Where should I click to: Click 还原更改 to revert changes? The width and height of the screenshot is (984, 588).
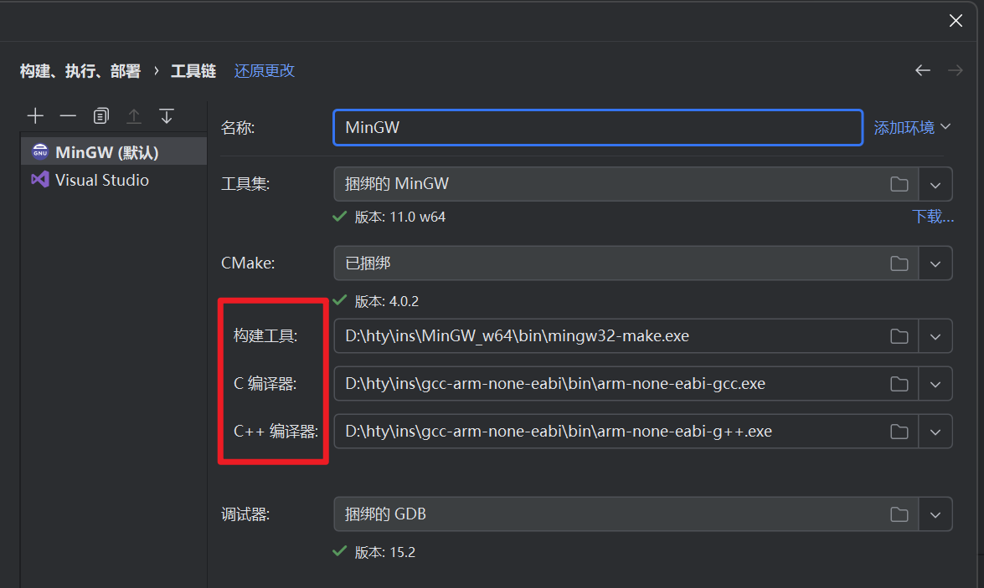pyautogui.click(x=264, y=71)
